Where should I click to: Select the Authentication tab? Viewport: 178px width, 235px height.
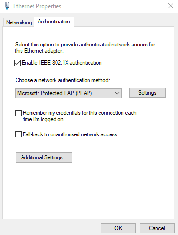54,22
